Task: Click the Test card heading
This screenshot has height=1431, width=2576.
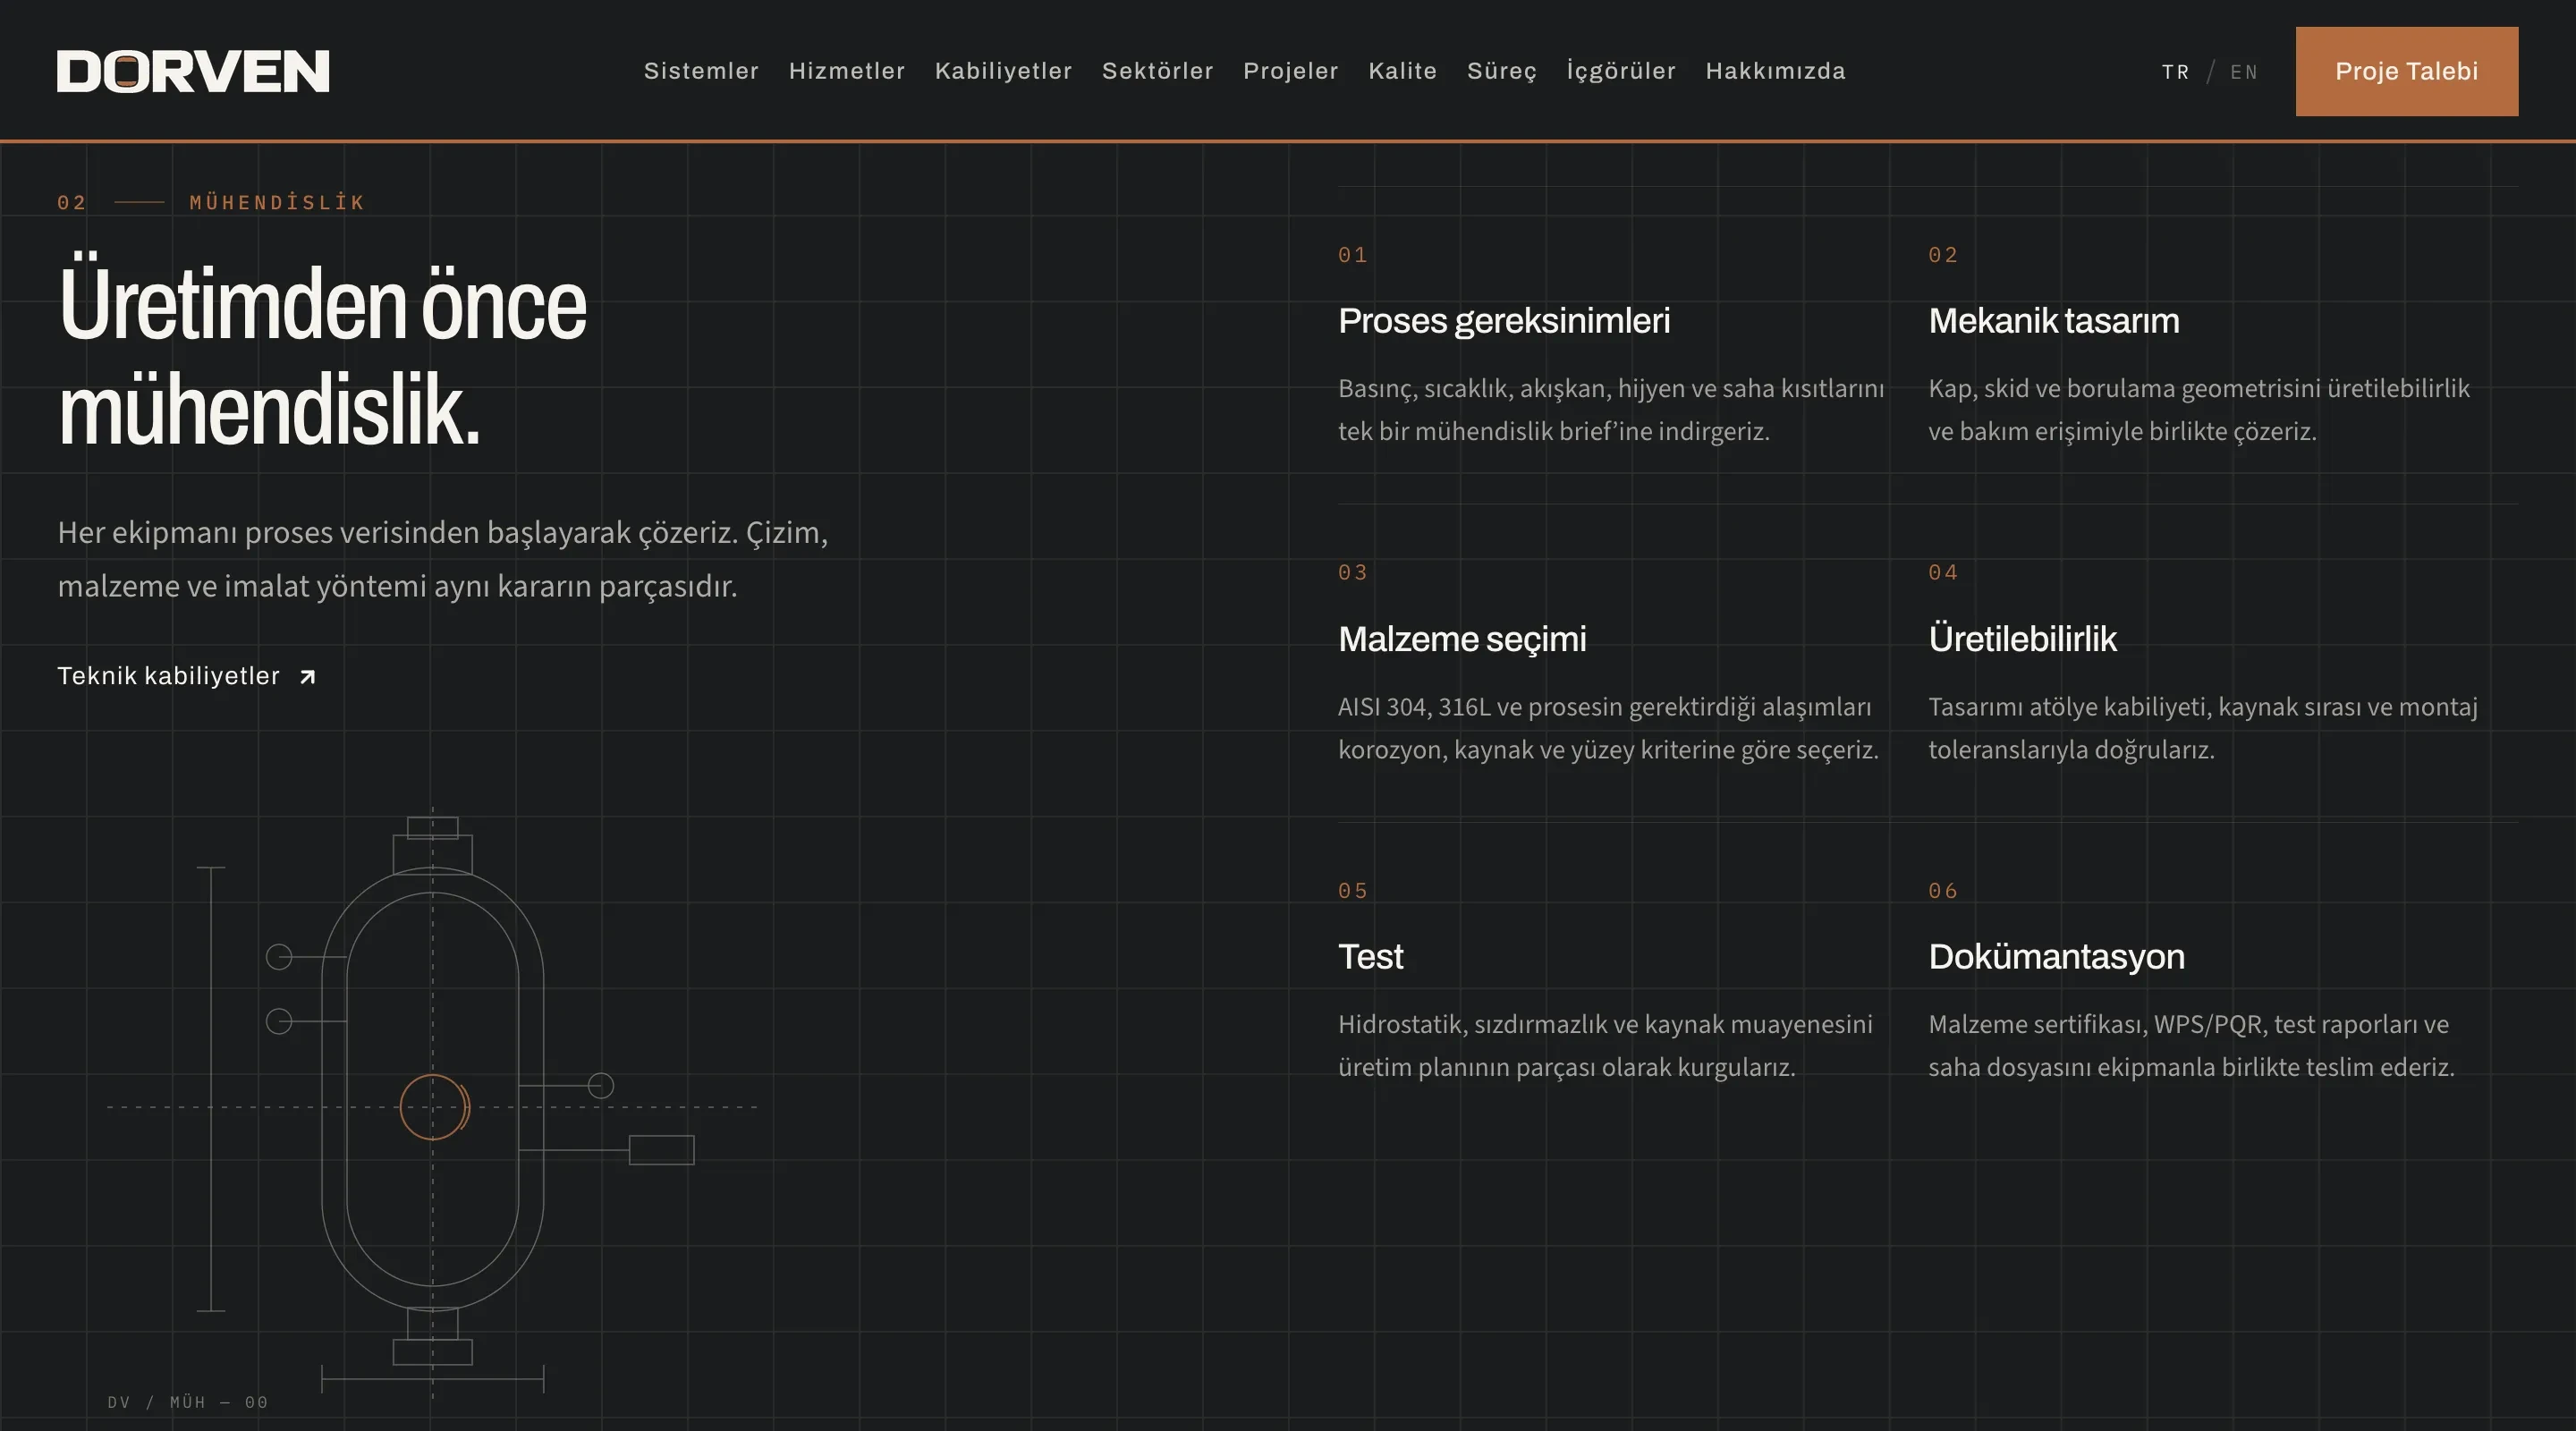Action: tap(1370, 957)
